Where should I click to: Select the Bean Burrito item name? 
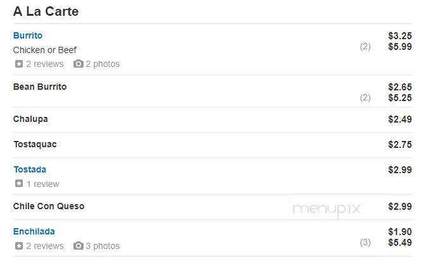pyautogui.click(x=40, y=87)
